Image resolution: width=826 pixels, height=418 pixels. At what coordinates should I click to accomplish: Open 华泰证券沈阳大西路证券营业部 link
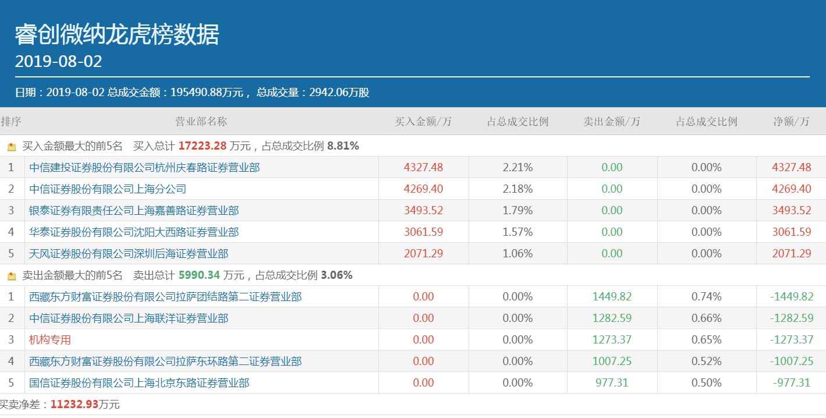pyautogui.click(x=134, y=232)
